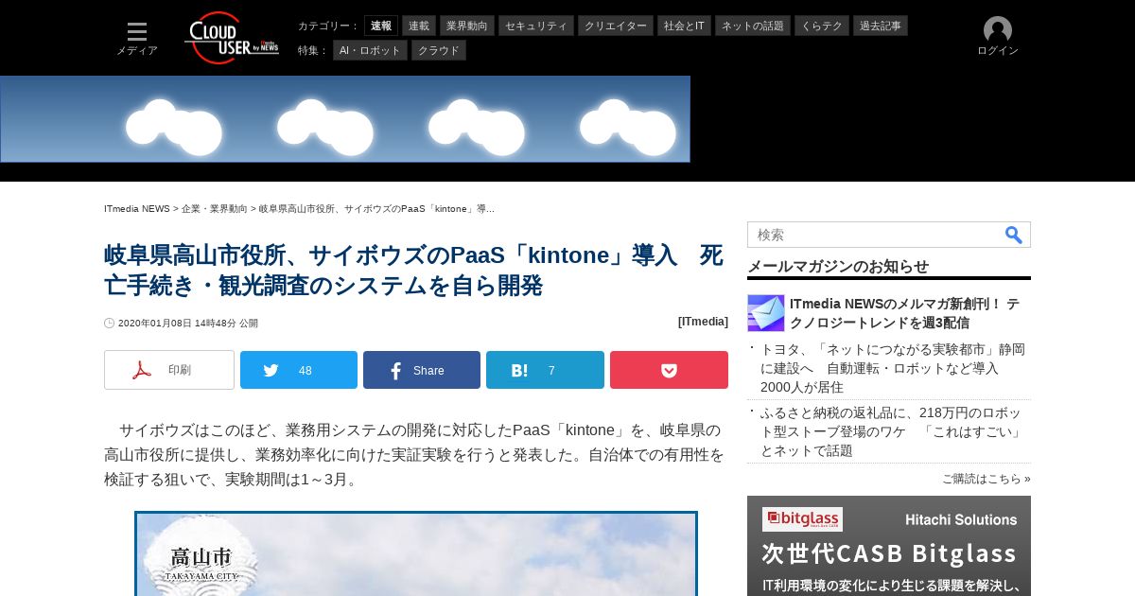This screenshot has width=1135, height=596.
Task: Open the AI・ロボット feature tag
Action: point(371,50)
